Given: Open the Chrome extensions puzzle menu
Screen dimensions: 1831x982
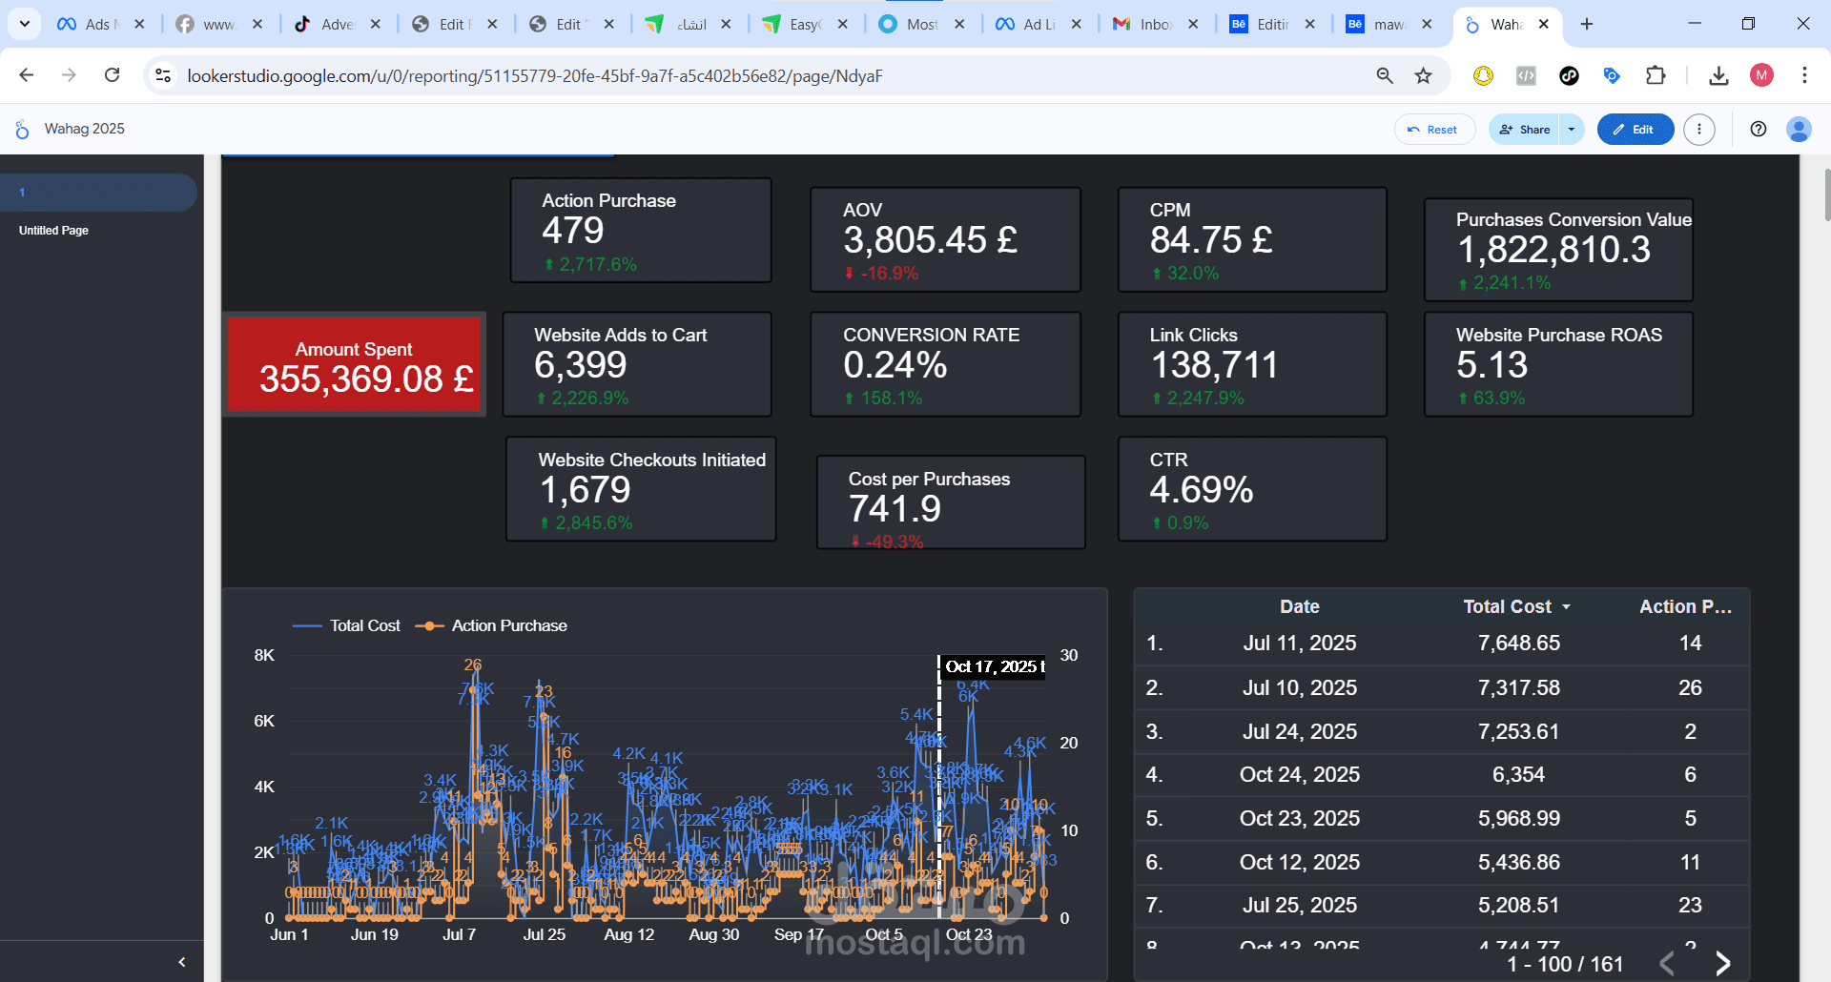Looking at the screenshot, I should 1656,75.
